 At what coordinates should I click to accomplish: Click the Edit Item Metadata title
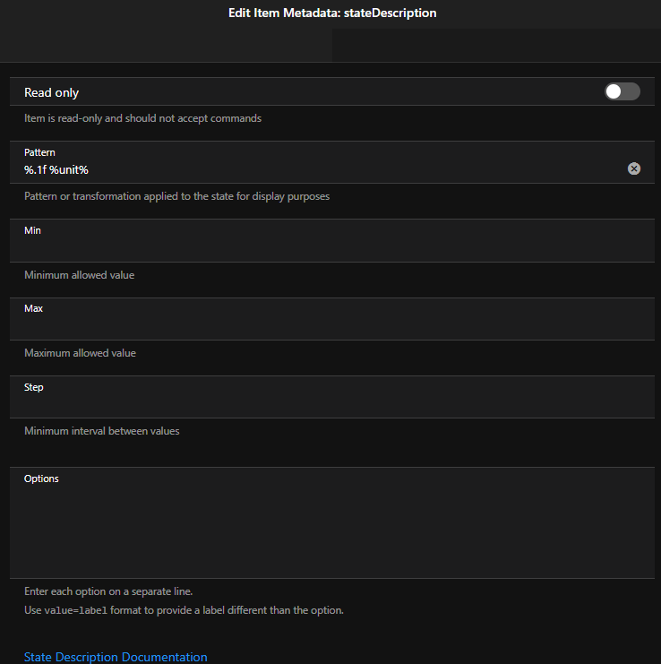(x=330, y=13)
